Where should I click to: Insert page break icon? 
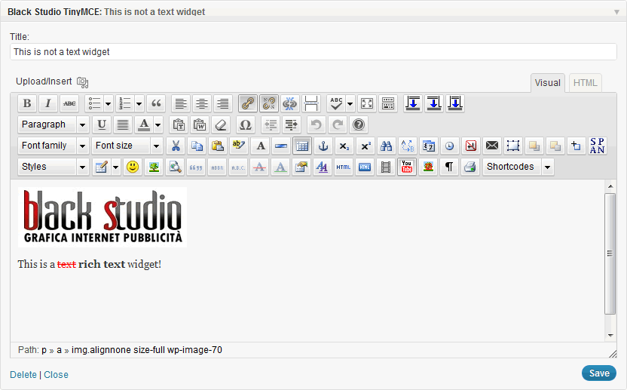pos(311,103)
